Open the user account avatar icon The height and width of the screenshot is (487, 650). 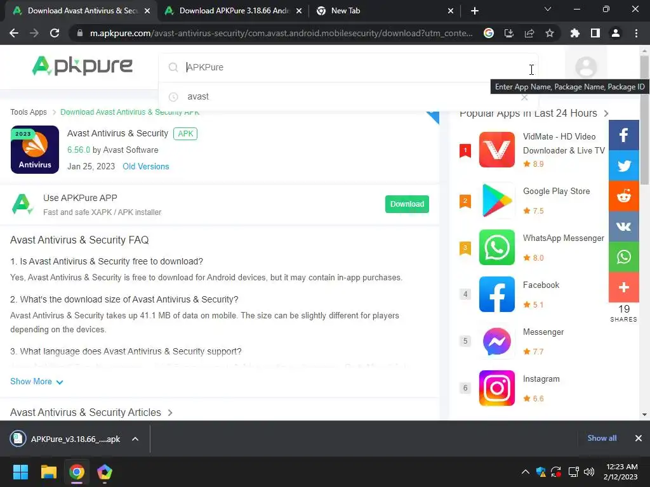(586, 67)
